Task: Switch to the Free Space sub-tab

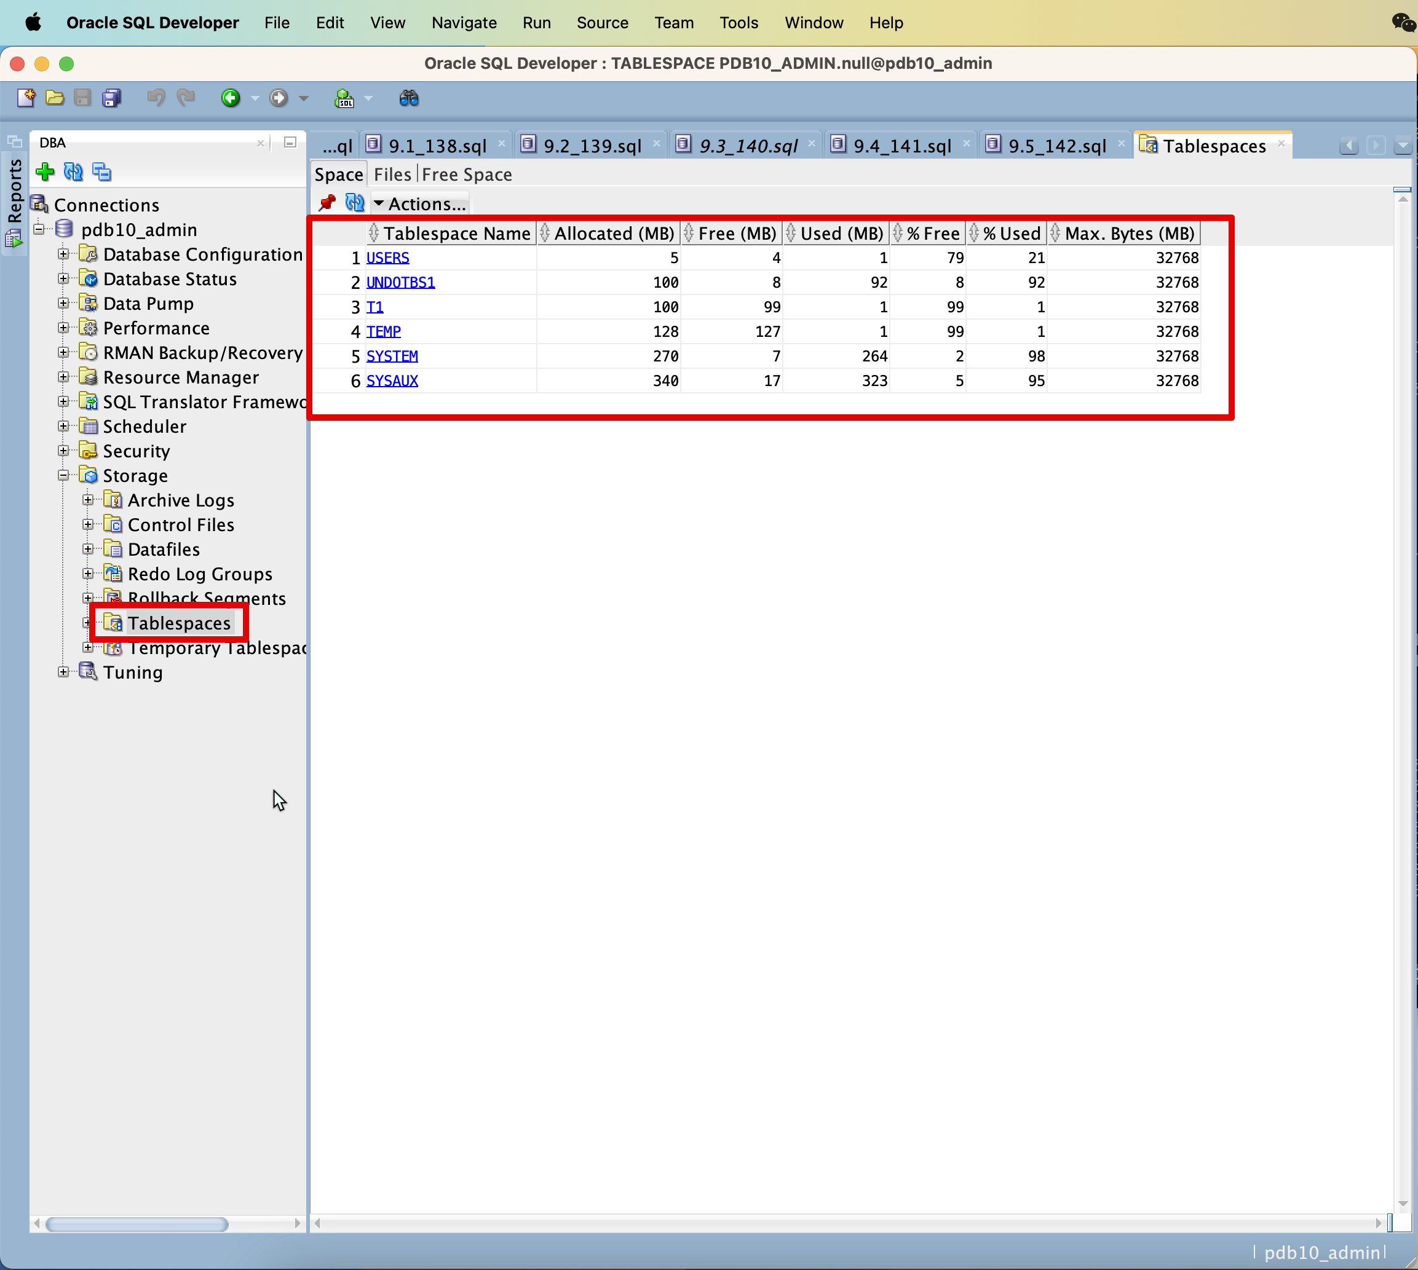Action: pyautogui.click(x=466, y=175)
